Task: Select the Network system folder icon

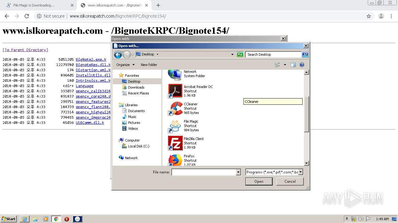Action: [x=175, y=74]
